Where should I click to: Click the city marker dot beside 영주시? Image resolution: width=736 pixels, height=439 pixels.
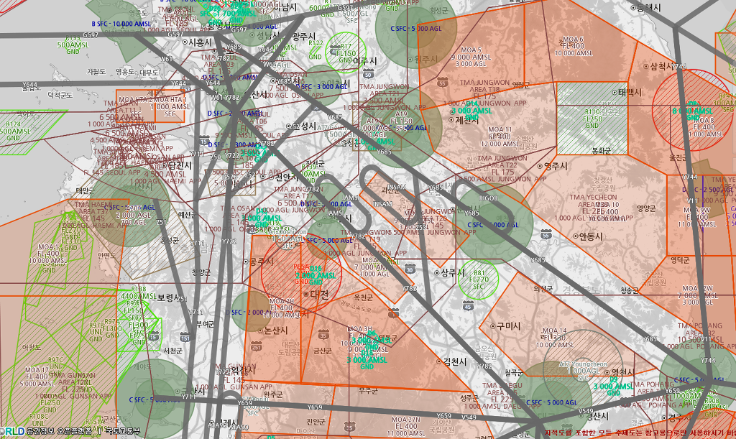point(540,166)
